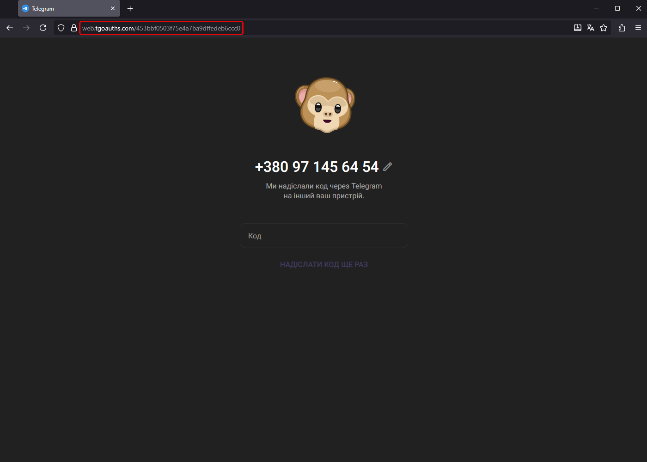Click the НАДІСЛАТИ КОД ЩЕ РАЗ link

pos(323,265)
